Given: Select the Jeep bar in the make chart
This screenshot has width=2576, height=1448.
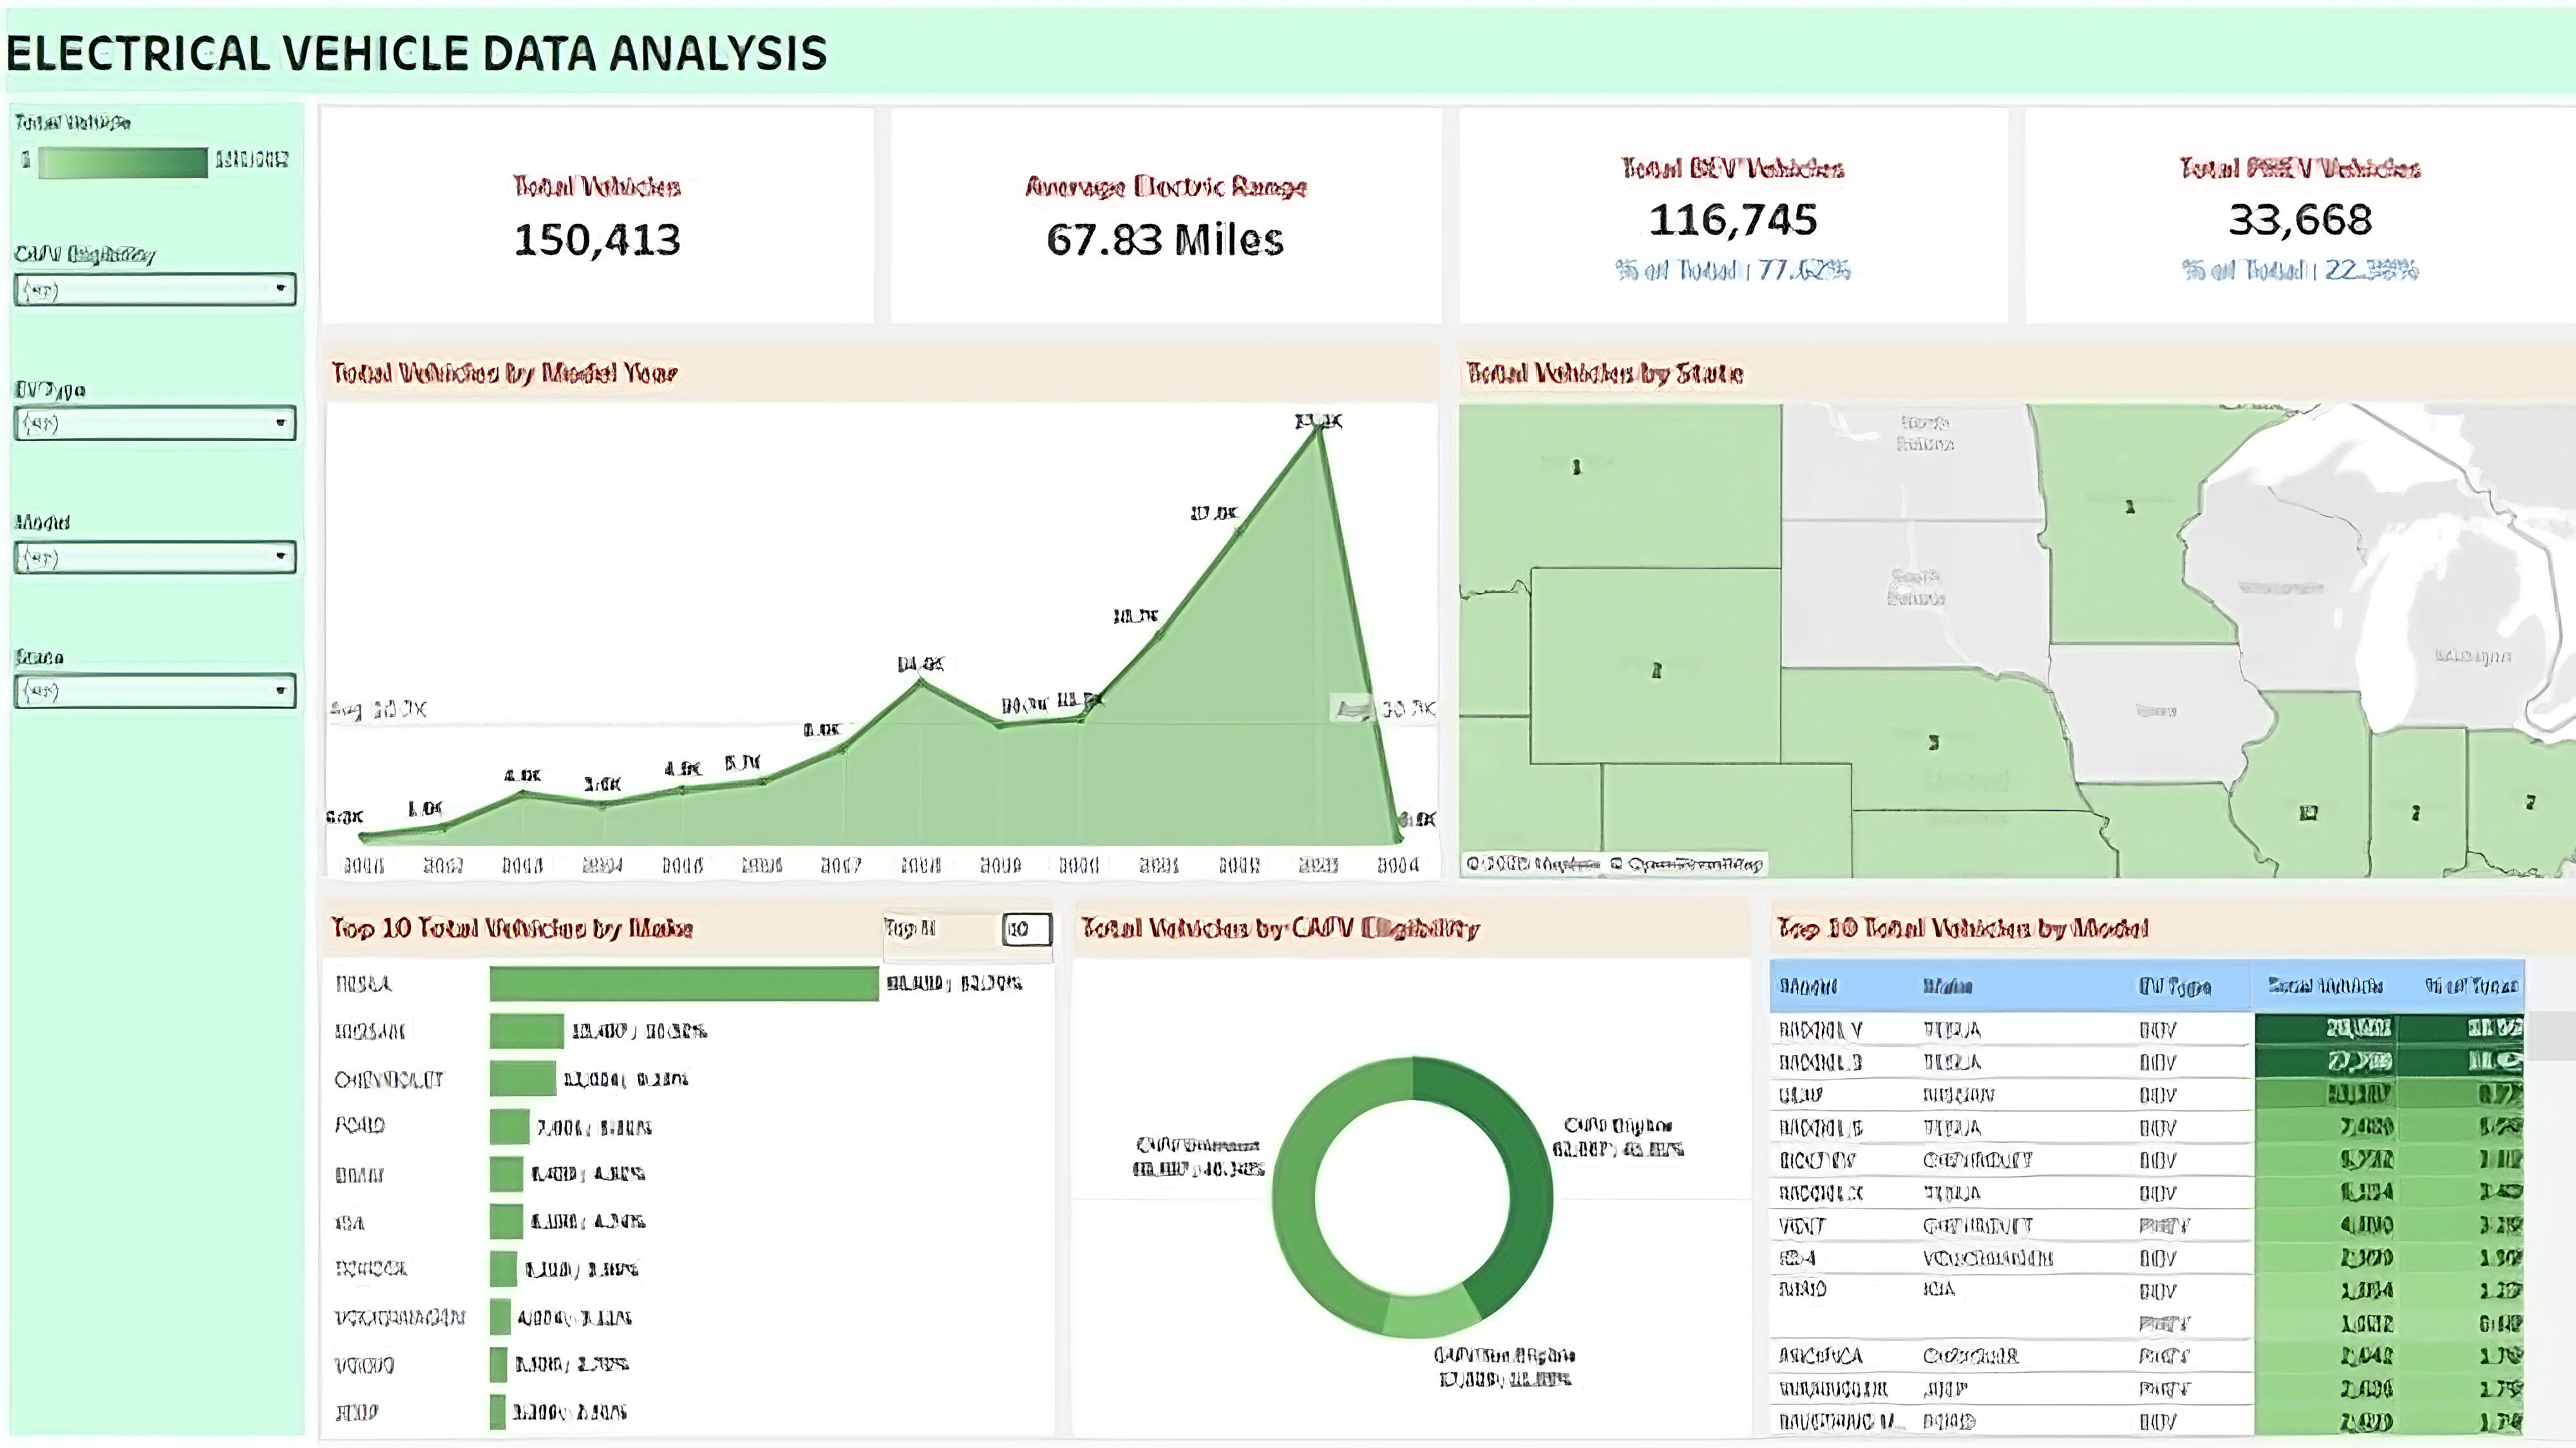Looking at the screenshot, I should point(498,1412).
